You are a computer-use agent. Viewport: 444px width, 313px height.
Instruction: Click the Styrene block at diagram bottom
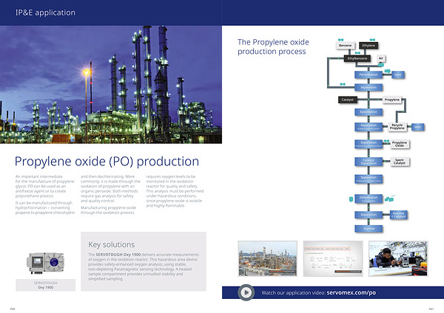click(369, 229)
